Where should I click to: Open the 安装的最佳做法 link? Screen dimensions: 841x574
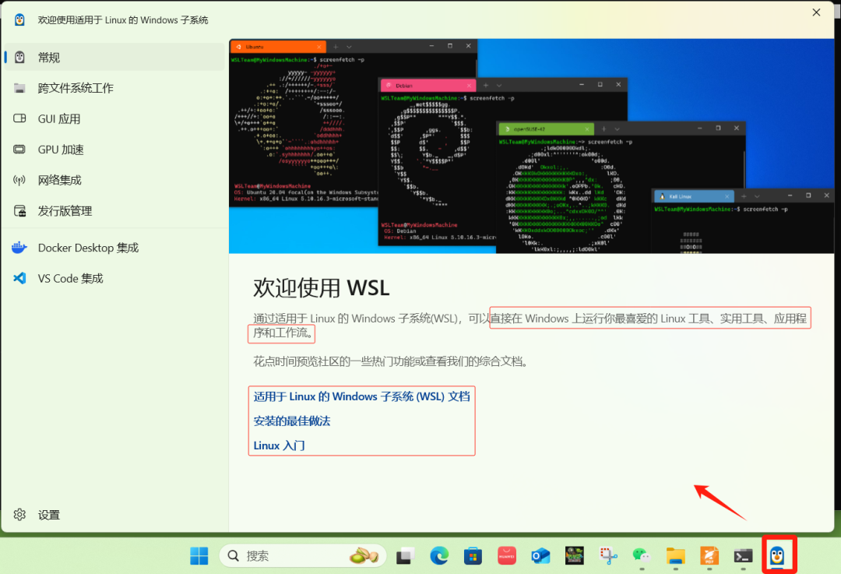(292, 421)
